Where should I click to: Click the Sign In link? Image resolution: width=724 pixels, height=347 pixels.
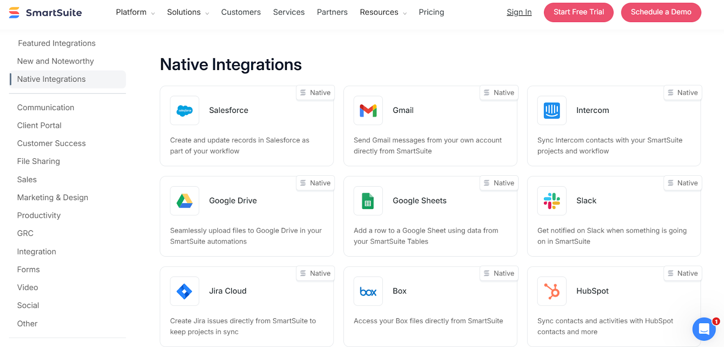pyautogui.click(x=519, y=12)
